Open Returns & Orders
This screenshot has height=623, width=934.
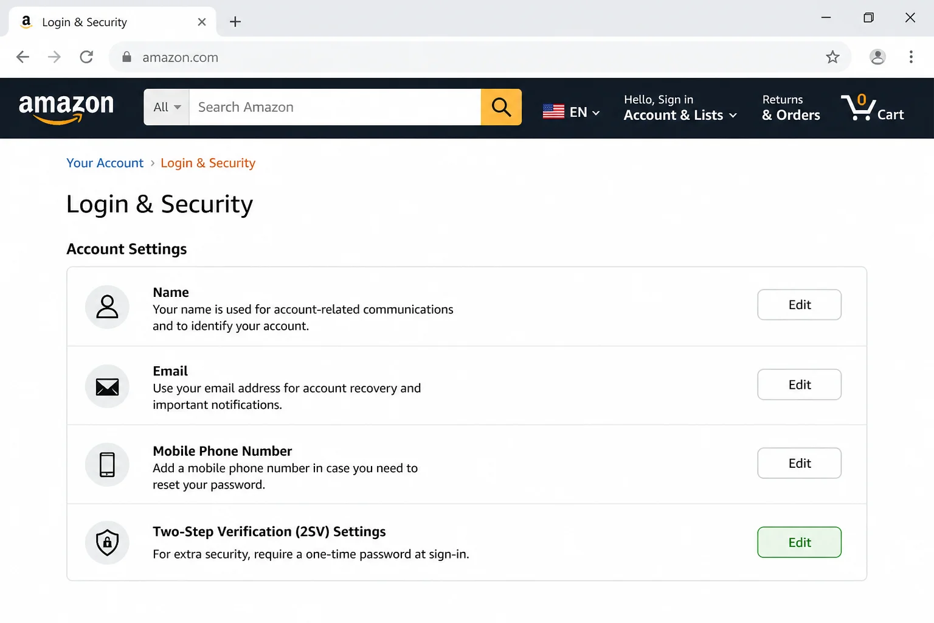point(791,108)
